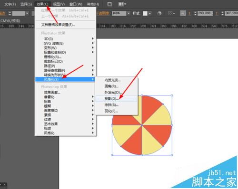Screen dimensions: 238x189
Task: Open the 文字(T) menu
Action: tap(10, 4)
